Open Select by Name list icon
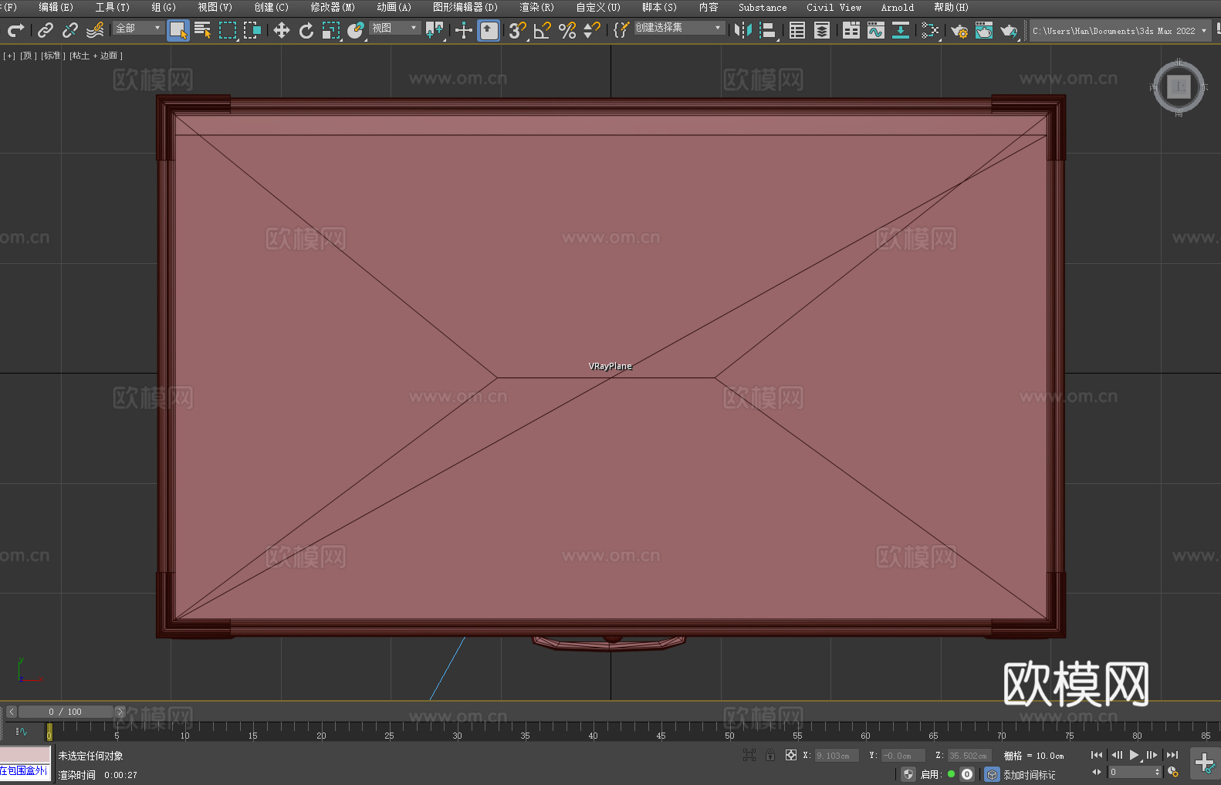 203,30
